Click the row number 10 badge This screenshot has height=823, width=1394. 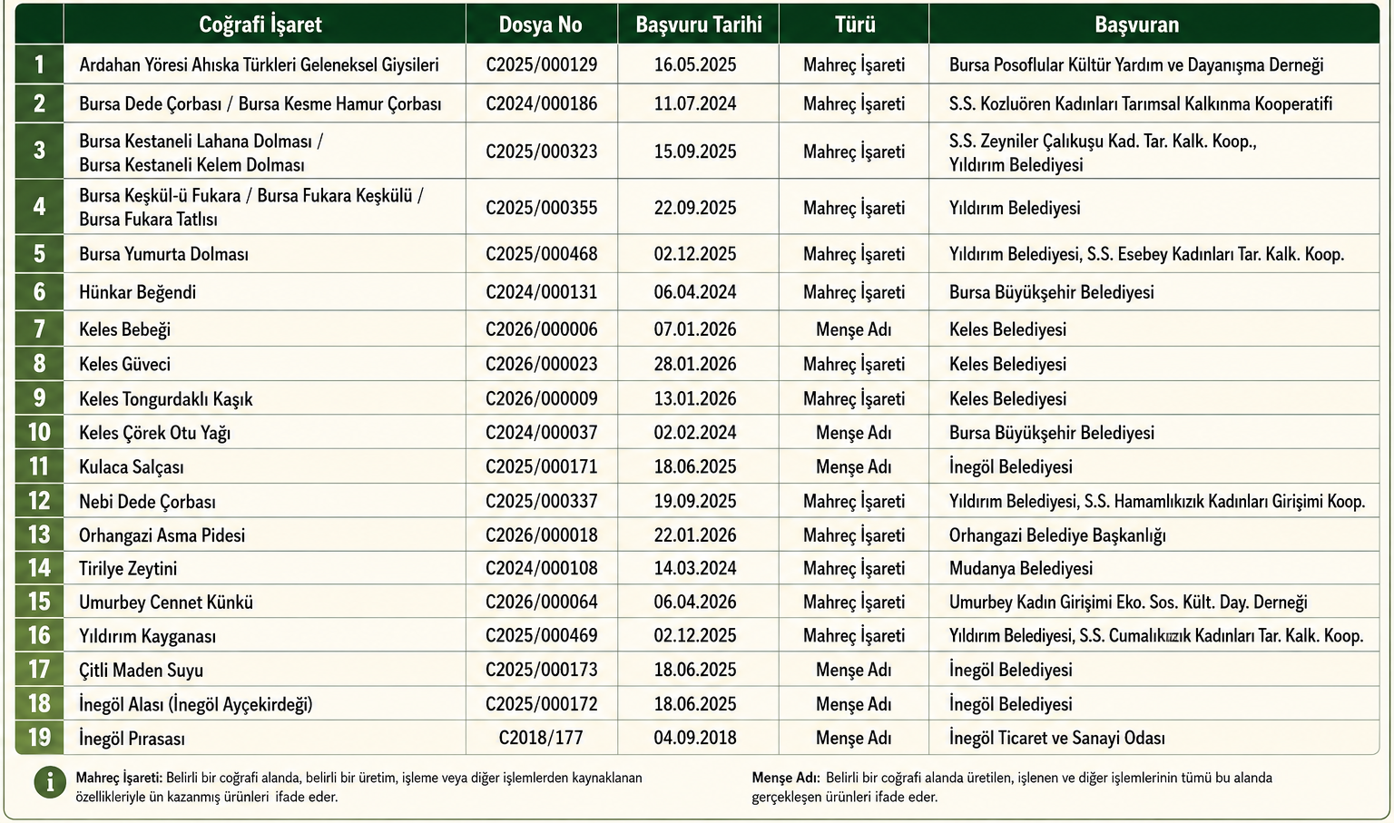pos(39,432)
